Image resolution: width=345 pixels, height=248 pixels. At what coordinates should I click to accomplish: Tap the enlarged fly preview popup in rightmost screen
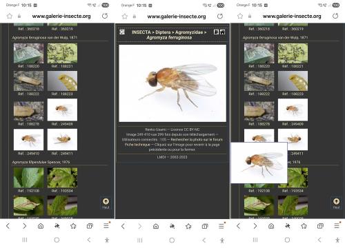[259, 163]
